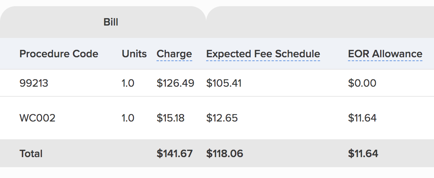Click the Total row's $11.64 allowance

pyautogui.click(x=363, y=154)
